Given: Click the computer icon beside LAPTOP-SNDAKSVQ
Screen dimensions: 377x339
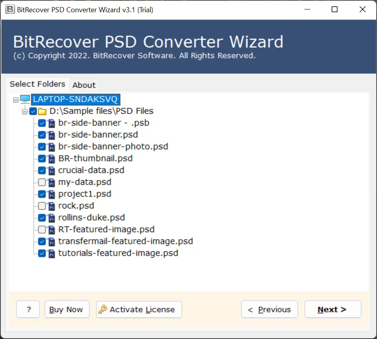Looking at the screenshot, I should 25,99.
